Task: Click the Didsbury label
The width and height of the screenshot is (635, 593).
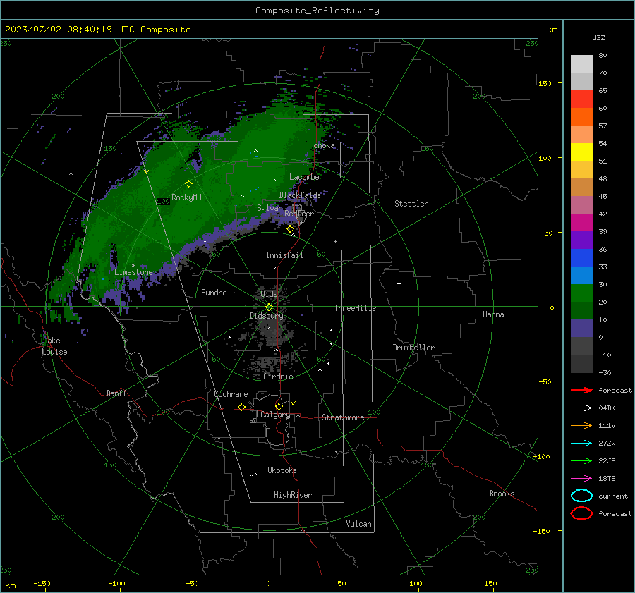Action: point(266,316)
